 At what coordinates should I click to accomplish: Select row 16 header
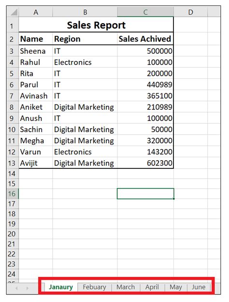(x=13, y=194)
